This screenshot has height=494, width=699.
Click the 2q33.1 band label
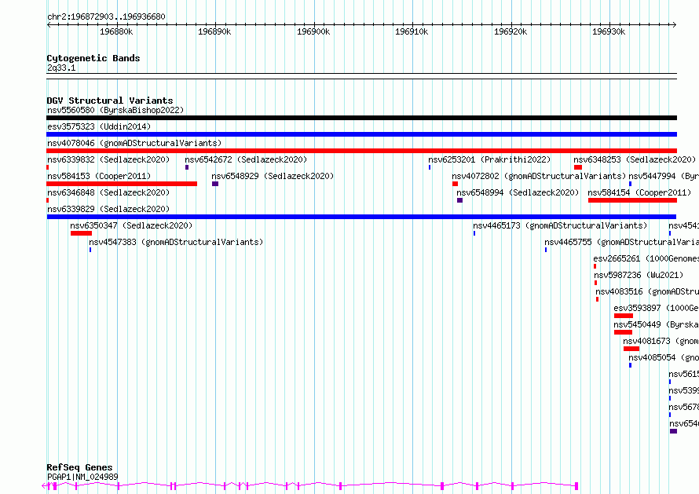[x=61, y=68]
